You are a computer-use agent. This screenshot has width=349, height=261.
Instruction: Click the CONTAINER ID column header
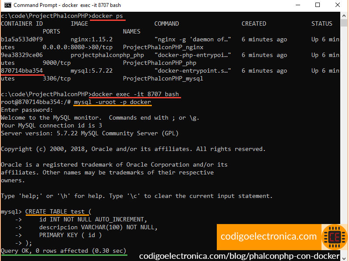click(22, 24)
